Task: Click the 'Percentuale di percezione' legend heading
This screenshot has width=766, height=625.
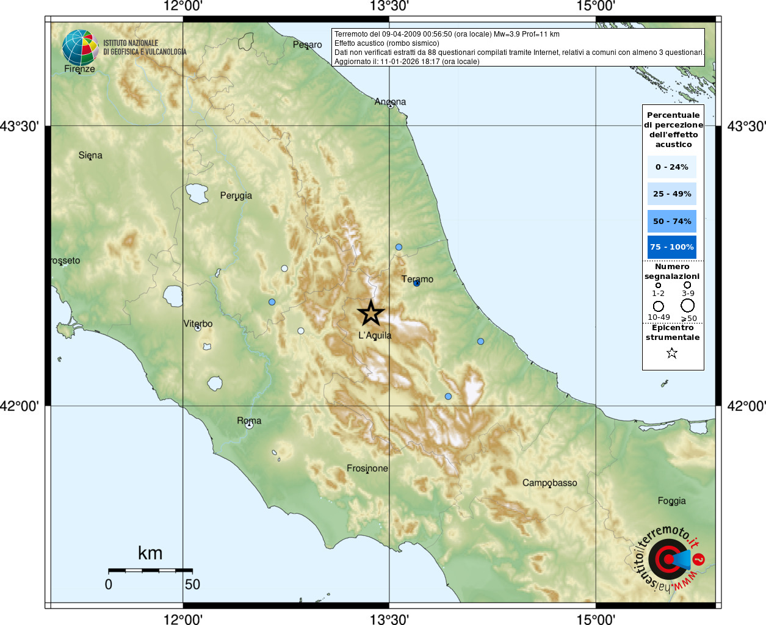Action: coord(673,129)
